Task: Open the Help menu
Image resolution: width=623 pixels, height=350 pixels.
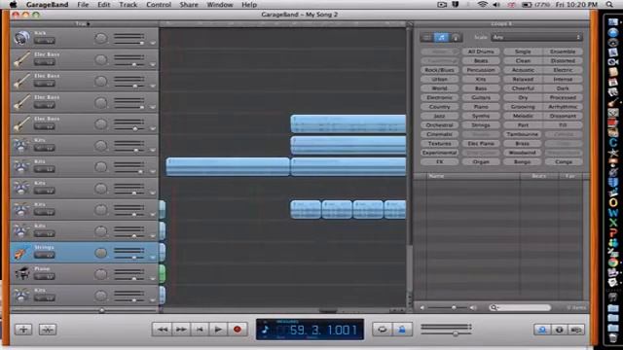Action: coord(249,5)
